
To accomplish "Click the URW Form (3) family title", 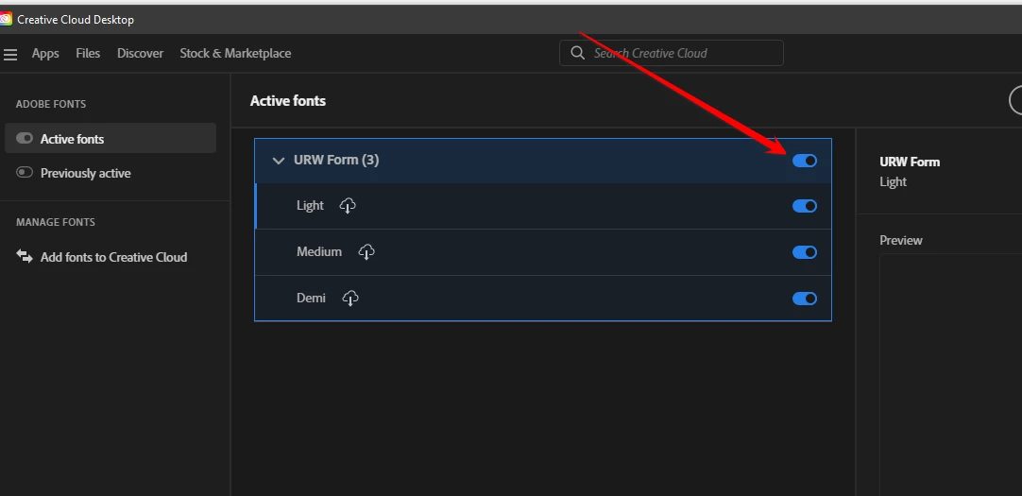I will tap(336, 160).
